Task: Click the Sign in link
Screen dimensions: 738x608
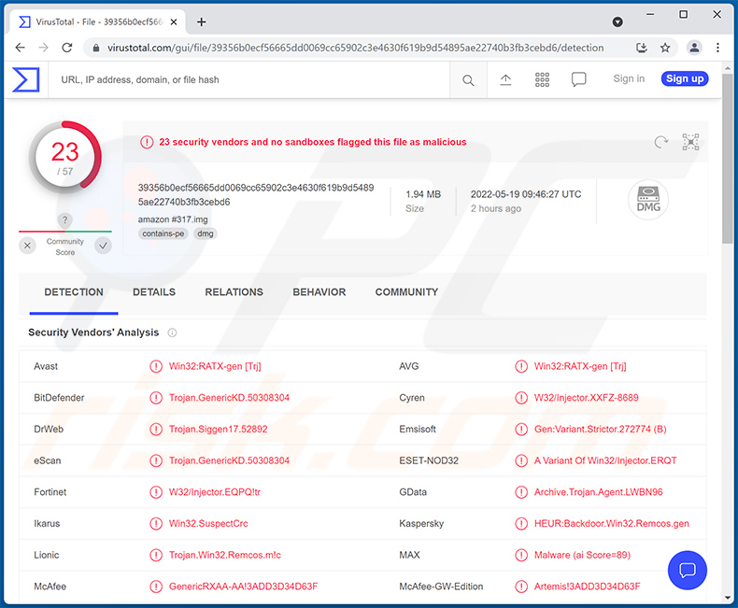Action: (x=629, y=78)
